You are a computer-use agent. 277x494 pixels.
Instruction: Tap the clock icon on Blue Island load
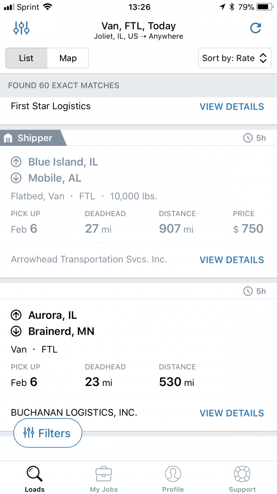click(248, 138)
